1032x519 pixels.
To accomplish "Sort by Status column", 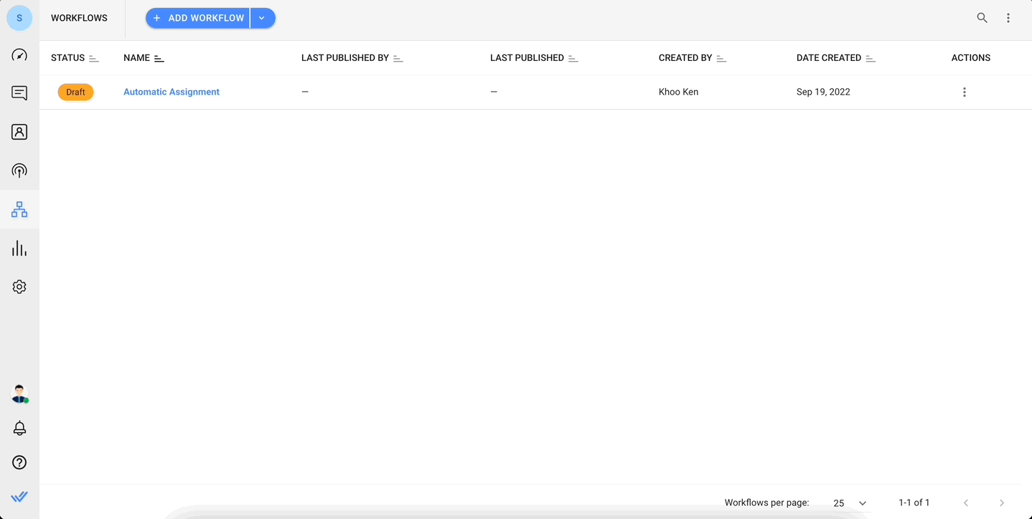I will pos(93,58).
